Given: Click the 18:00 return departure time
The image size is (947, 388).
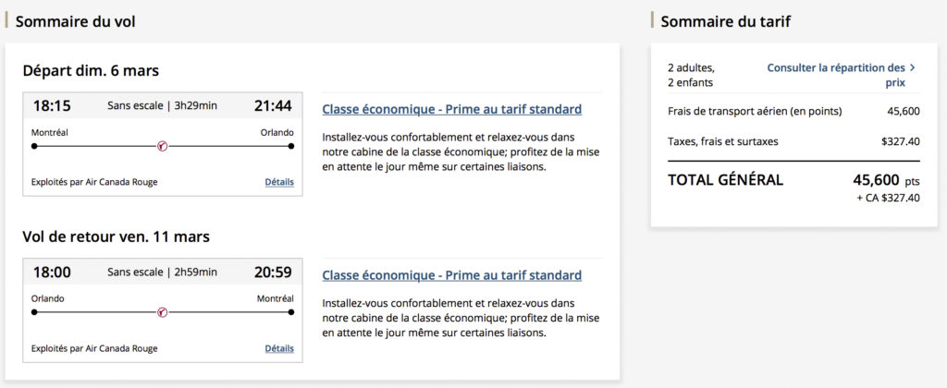Looking at the screenshot, I should (52, 272).
